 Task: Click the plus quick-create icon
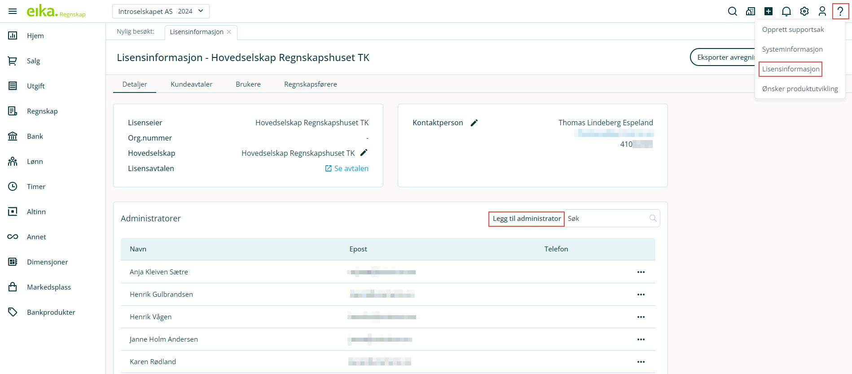pos(768,11)
